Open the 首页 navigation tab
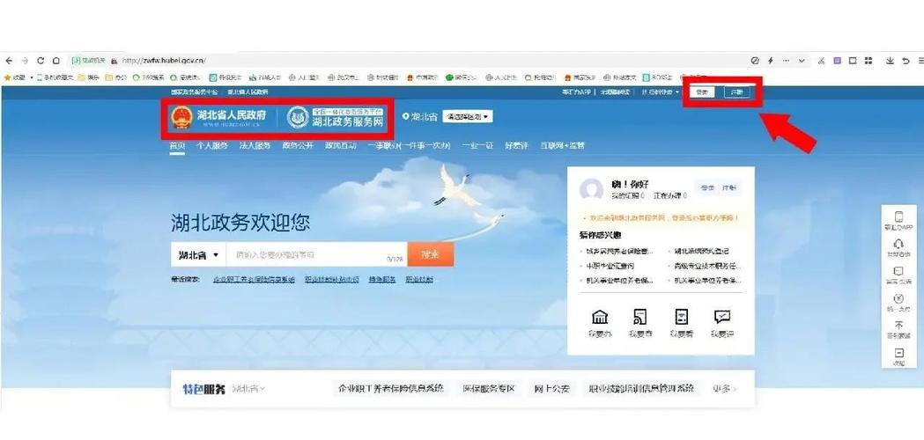 click(177, 145)
